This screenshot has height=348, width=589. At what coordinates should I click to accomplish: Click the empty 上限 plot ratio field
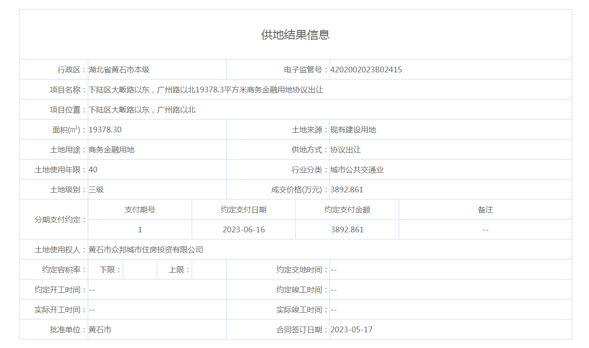click(x=209, y=269)
